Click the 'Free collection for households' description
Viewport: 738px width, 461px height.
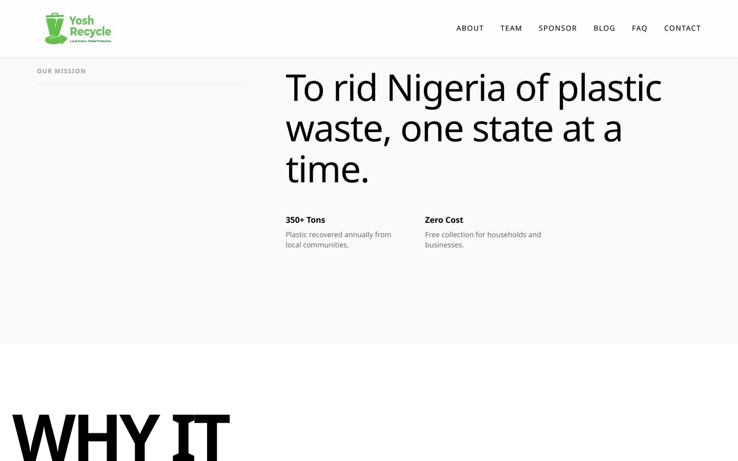point(483,240)
